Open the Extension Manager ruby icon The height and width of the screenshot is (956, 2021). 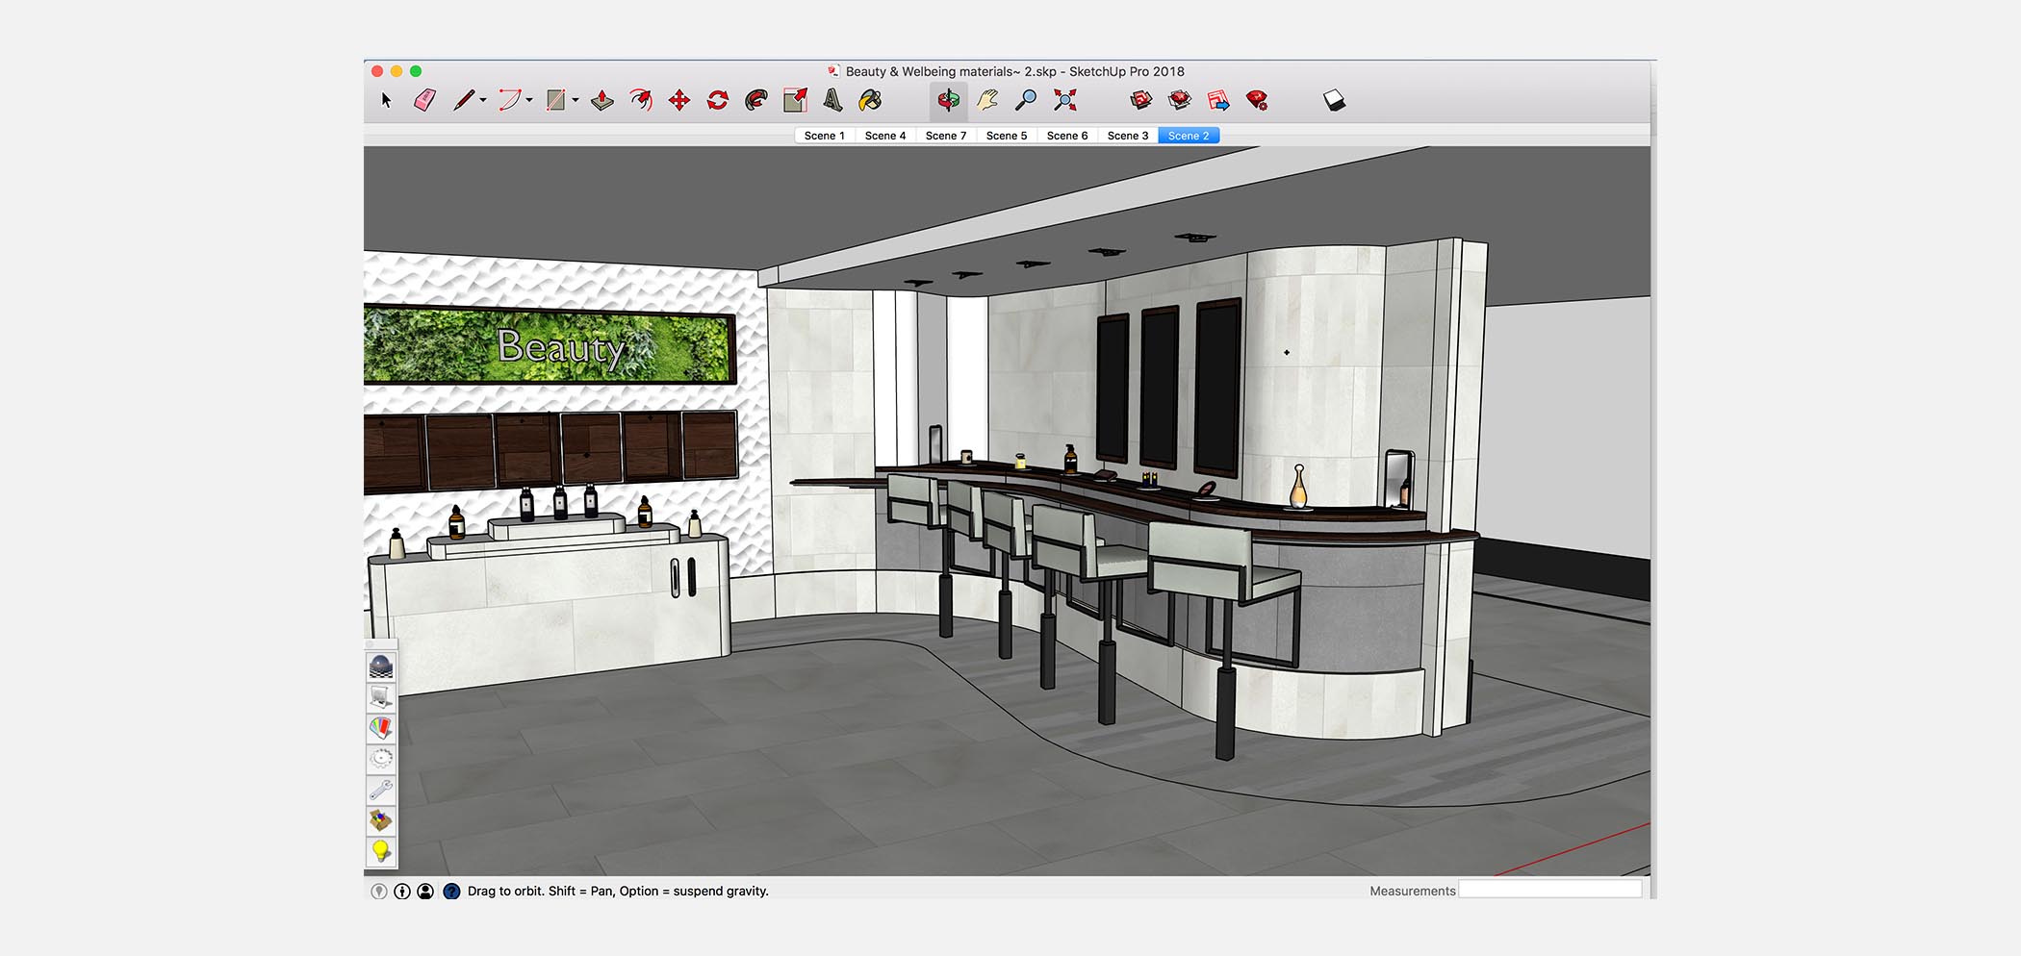(1257, 100)
